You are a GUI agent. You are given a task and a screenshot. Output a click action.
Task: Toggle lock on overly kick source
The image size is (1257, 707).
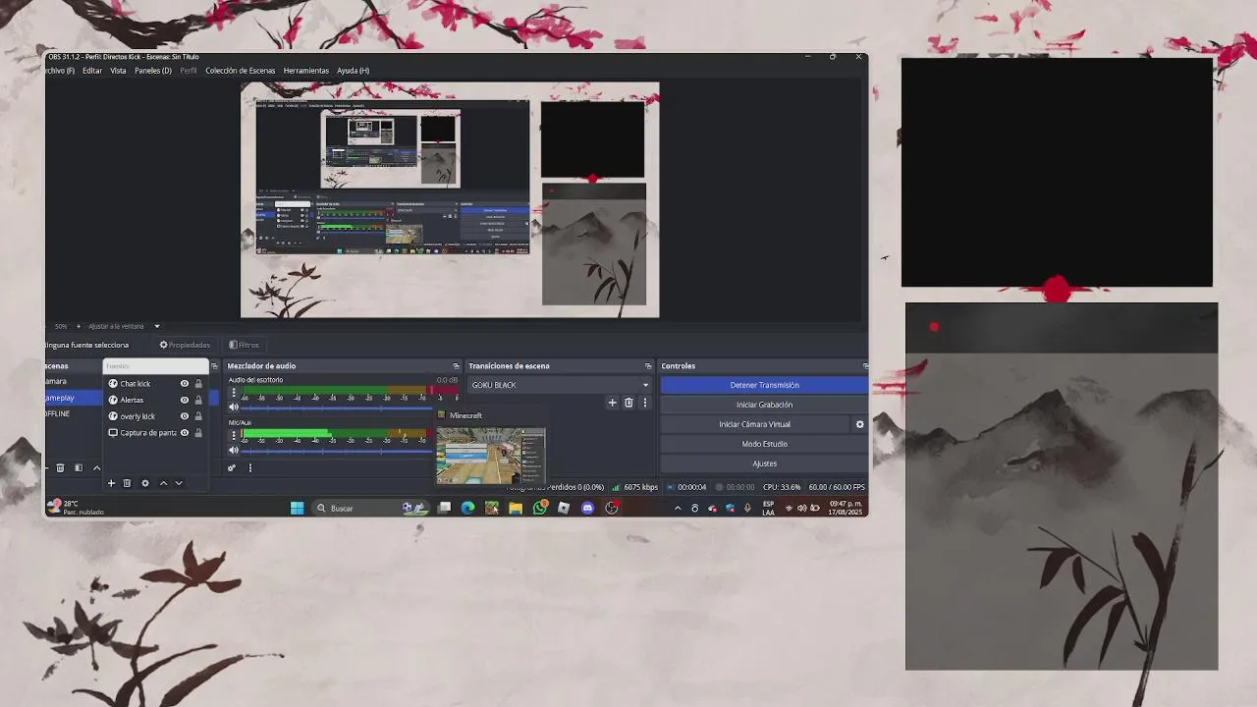pos(198,416)
